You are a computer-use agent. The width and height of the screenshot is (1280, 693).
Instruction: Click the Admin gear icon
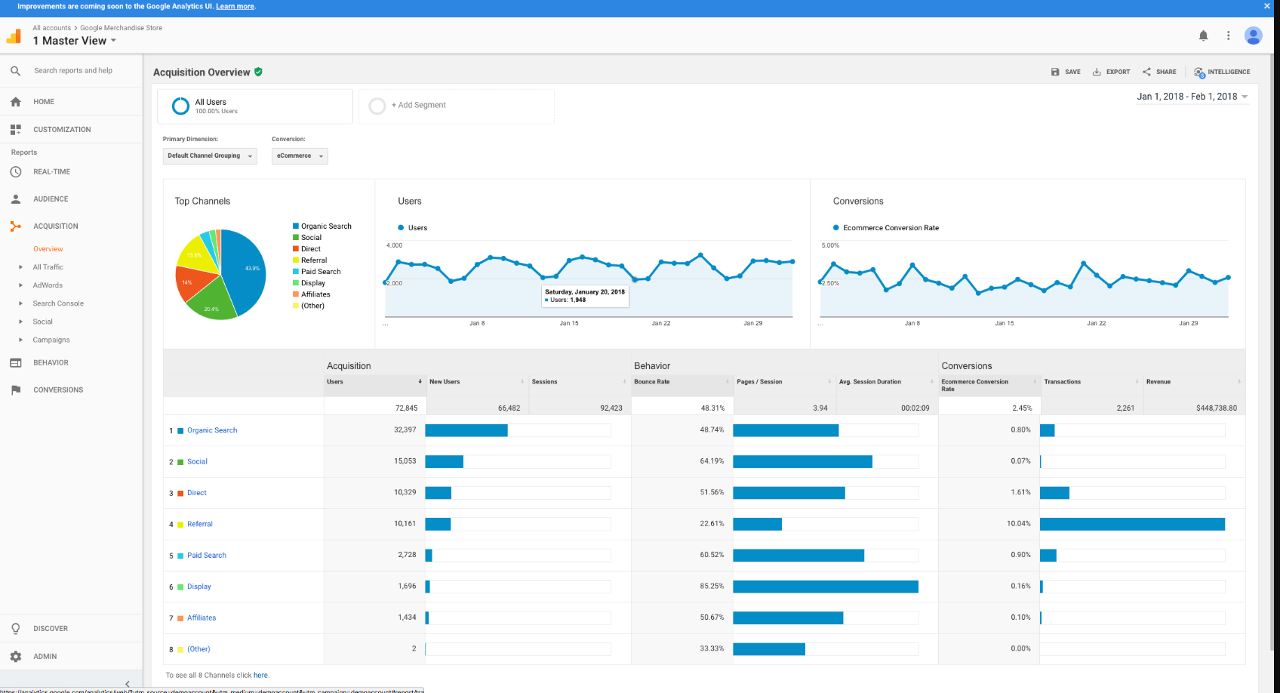pos(15,657)
